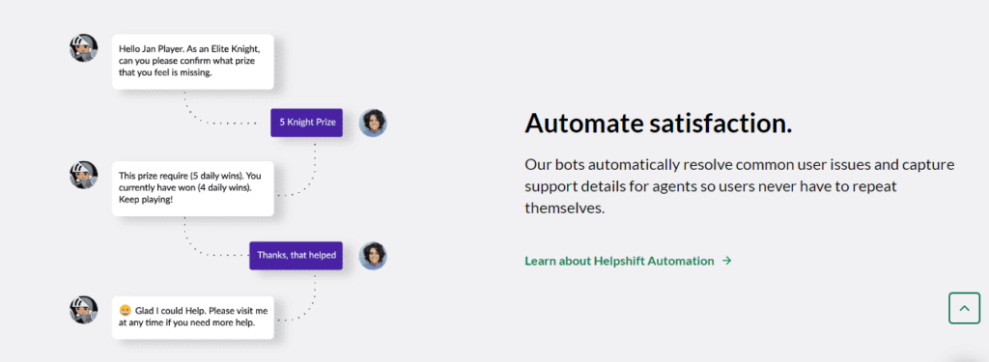Open the Learn about Helpshift Automation link

click(x=628, y=261)
